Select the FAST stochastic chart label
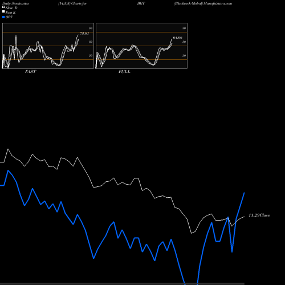 (x=30, y=72)
